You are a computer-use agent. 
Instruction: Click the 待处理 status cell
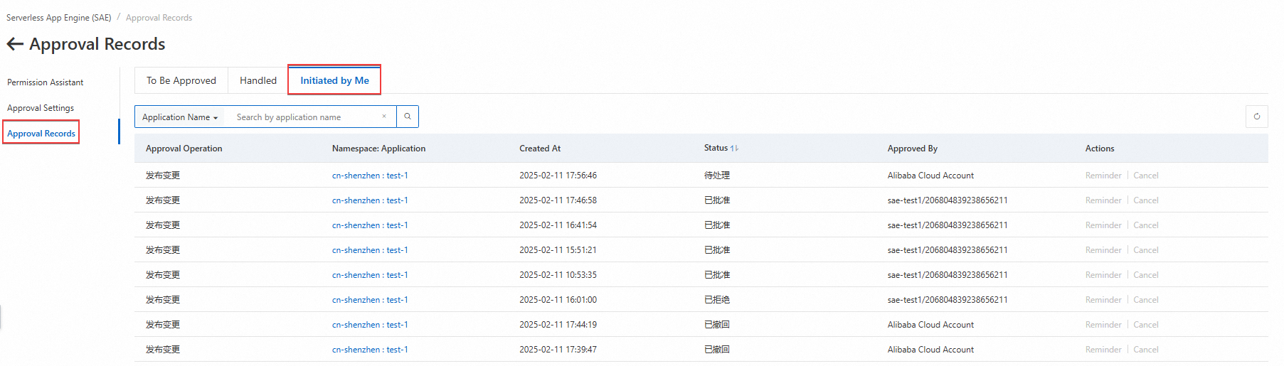pos(717,176)
